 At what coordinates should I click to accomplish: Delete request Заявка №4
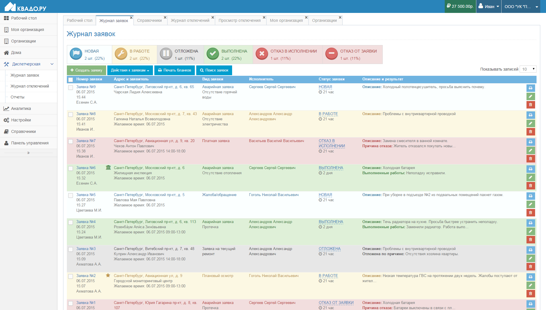coord(531,240)
